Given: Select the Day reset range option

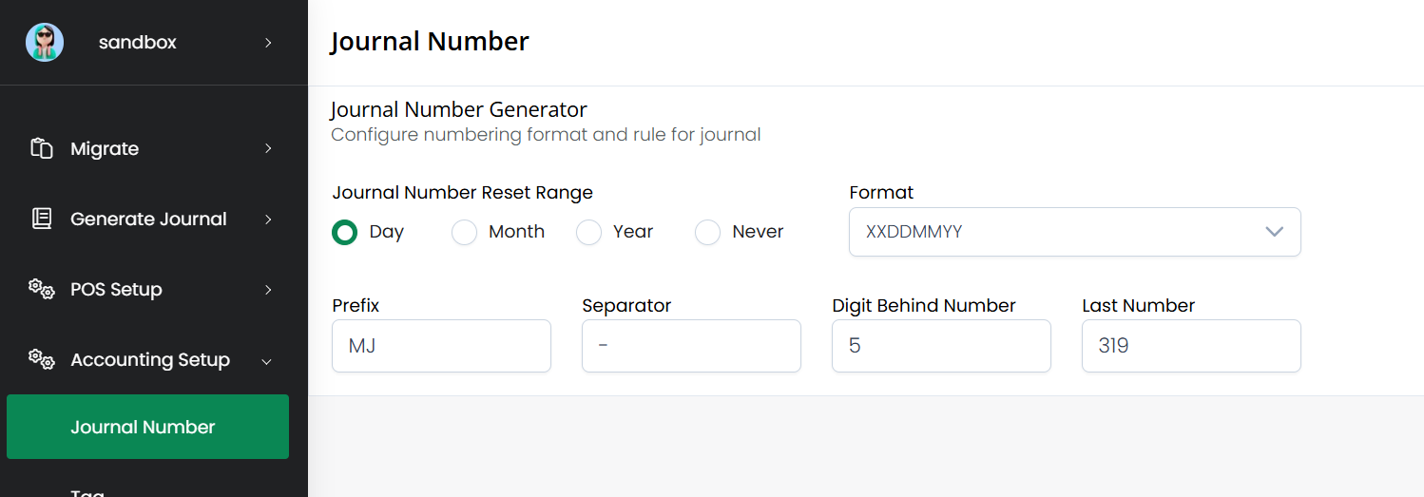Looking at the screenshot, I should click(345, 232).
